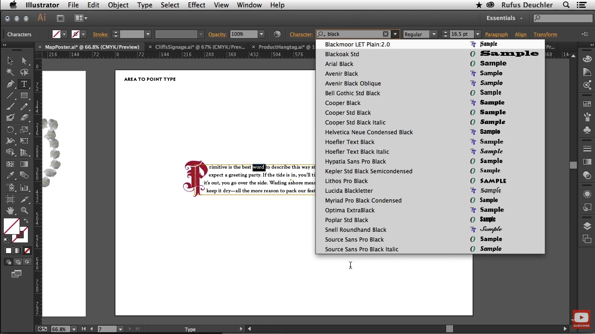Image resolution: width=595 pixels, height=334 pixels.
Task: Select the Line Segment tool
Action: pos(10,95)
